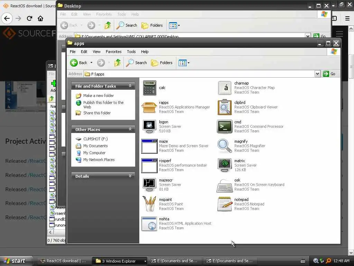Image resolution: width=354 pixels, height=266 pixels.
Task: Select the matrix screen saver icon
Action: [x=225, y=165]
